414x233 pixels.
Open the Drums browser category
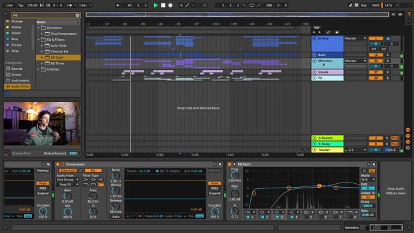pos(16,75)
